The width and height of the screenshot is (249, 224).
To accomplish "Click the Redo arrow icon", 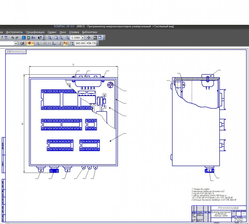I will pos(17,38).
